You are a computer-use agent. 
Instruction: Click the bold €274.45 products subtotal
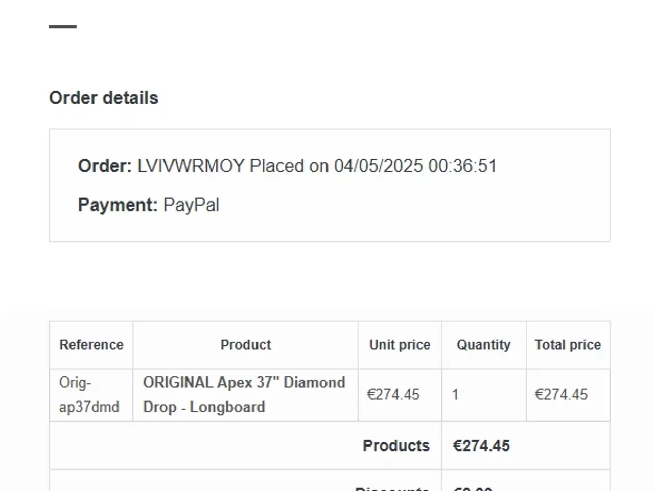pyautogui.click(x=481, y=445)
